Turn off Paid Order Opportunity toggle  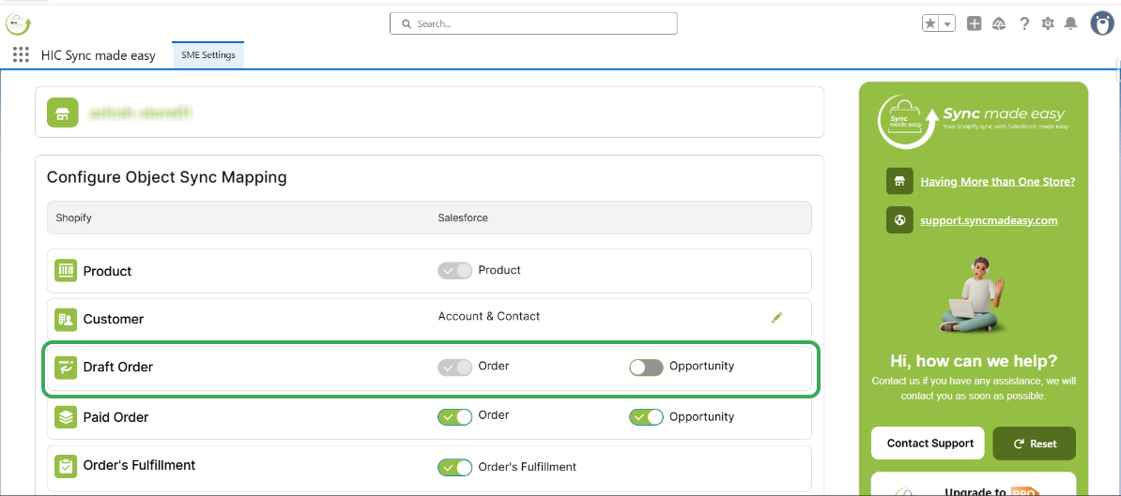646,417
